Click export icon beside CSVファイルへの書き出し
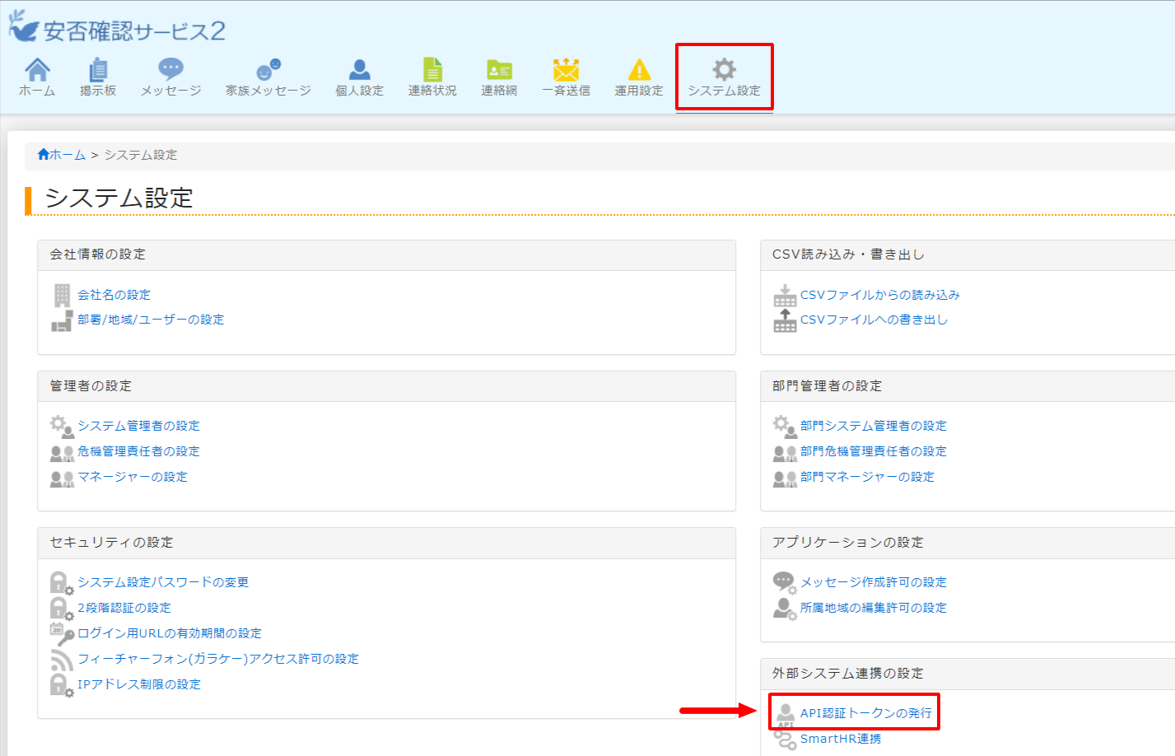1175x756 pixels. tap(786, 320)
